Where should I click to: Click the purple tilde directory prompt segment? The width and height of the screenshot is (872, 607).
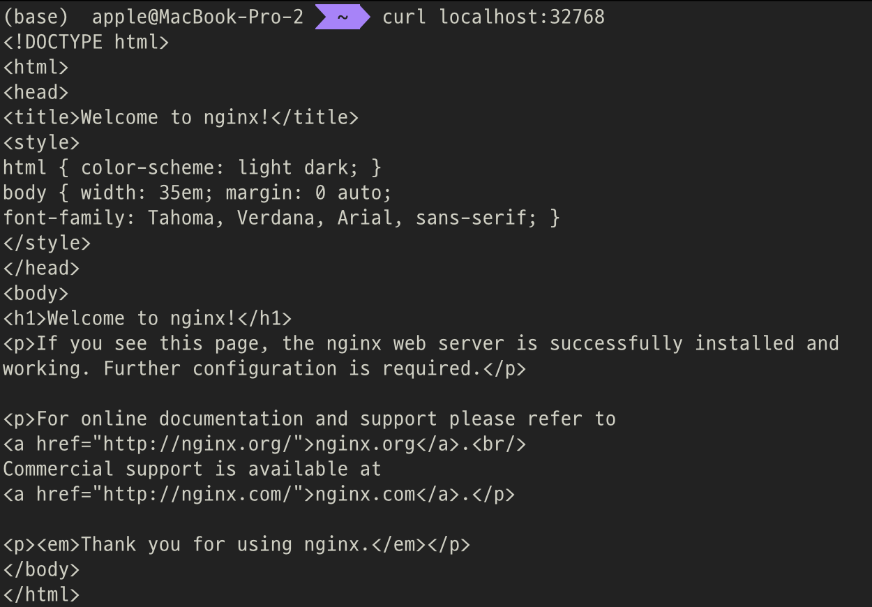click(x=343, y=17)
